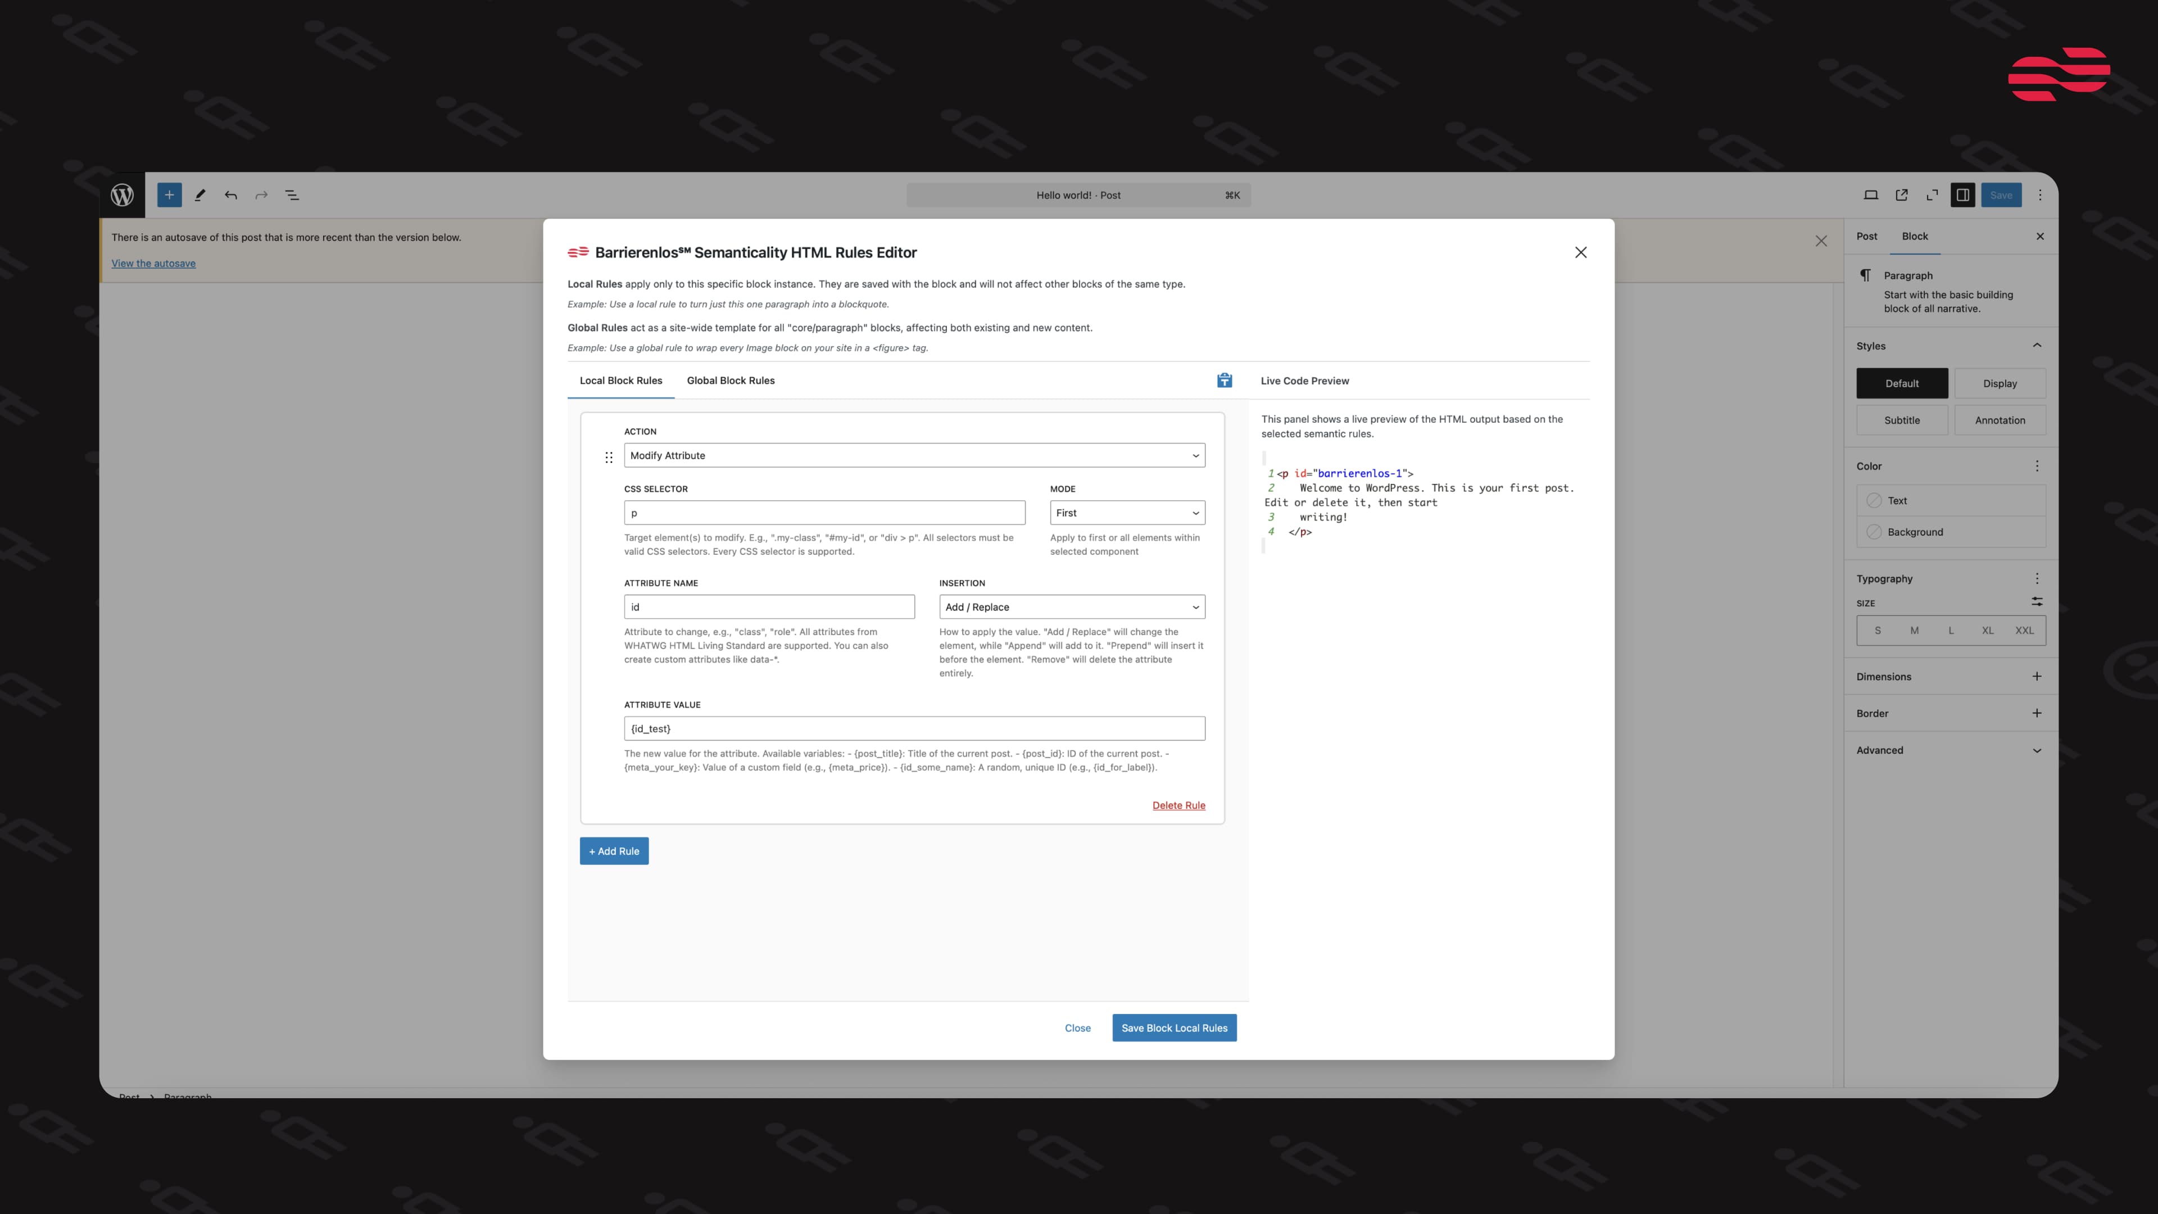Switch to the Global Block Rules tab
Screen dimensions: 2158x1214
tap(731, 380)
